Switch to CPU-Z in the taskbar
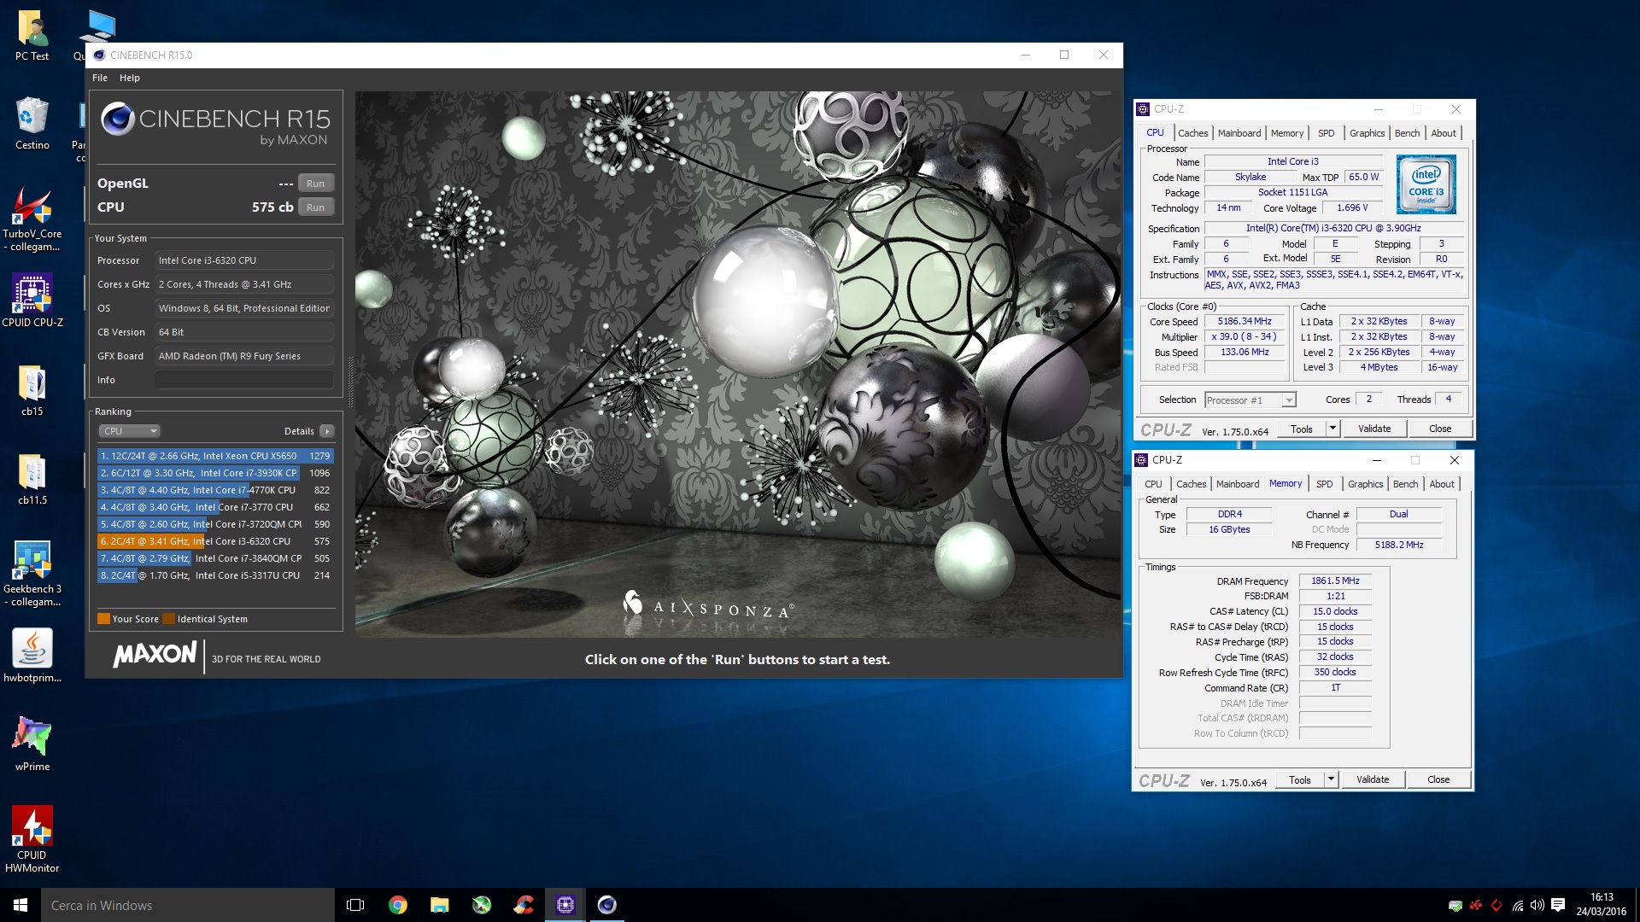 tap(565, 905)
